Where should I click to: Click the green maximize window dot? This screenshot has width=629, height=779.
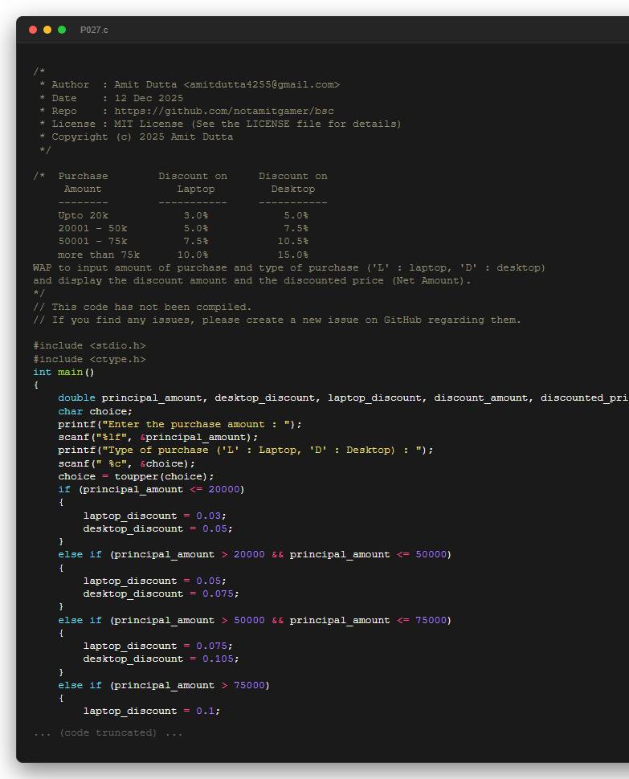pyautogui.click(x=62, y=30)
